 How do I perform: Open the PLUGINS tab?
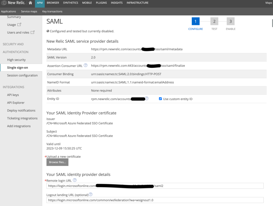(101, 3)
